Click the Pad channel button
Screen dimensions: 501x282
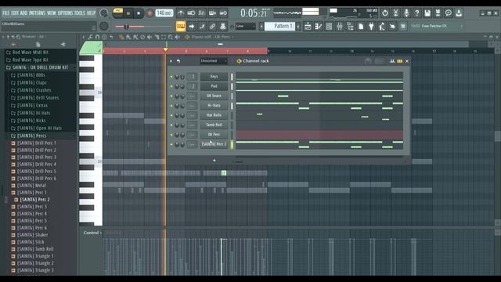214,86
